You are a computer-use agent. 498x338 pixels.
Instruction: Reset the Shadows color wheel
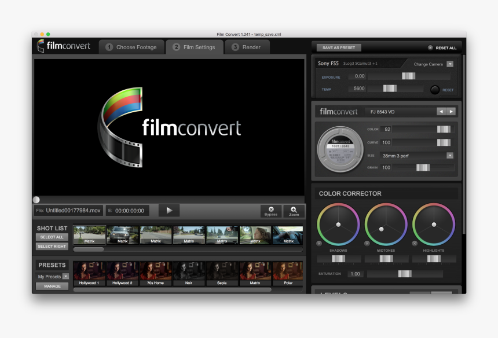319,244
